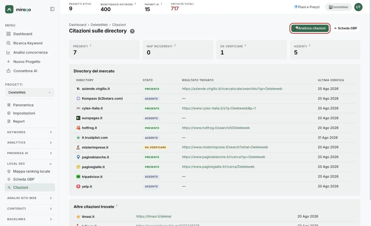Click the Dashboard grid icon in the menu
371x226 pixels.
tap(8, 34)
